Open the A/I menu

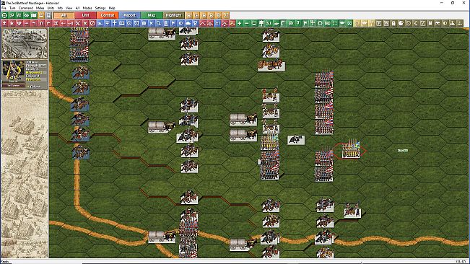[x=77, y=8]
